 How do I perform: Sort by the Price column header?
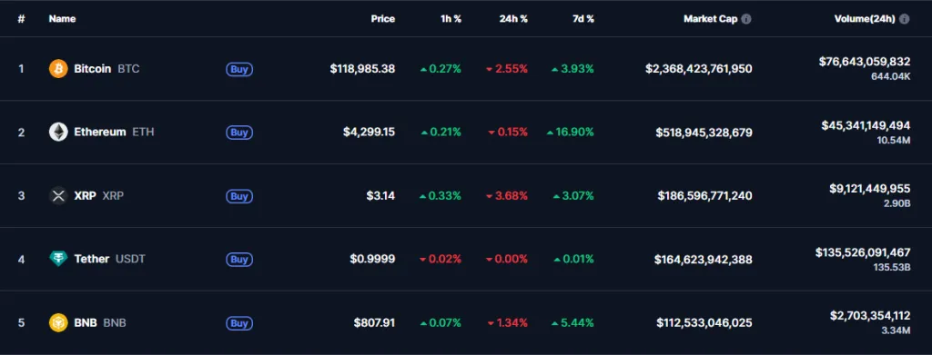[x=383, y=19]
